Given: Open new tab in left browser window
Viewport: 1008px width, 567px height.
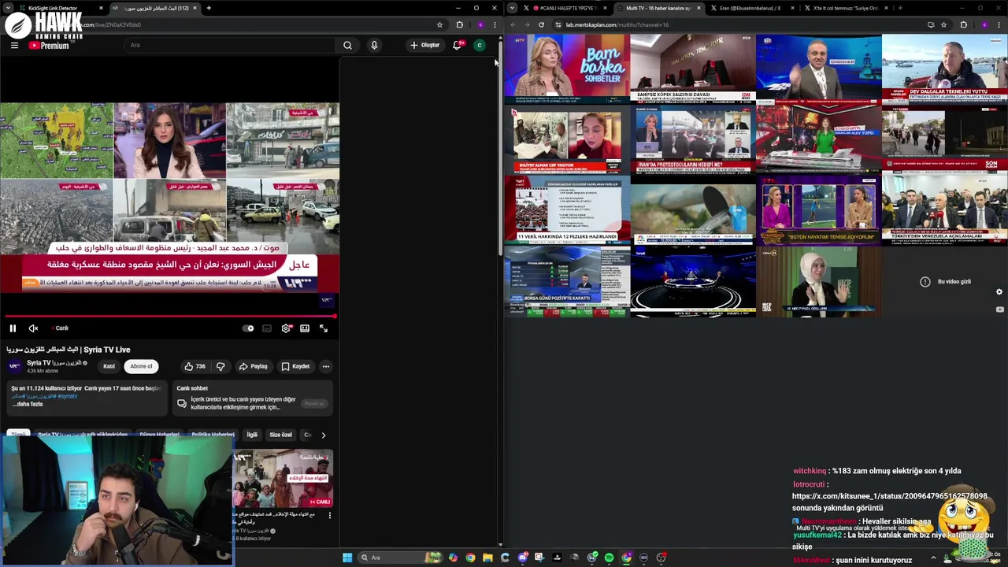Looking at the screenshot, I should click(209, 8).
